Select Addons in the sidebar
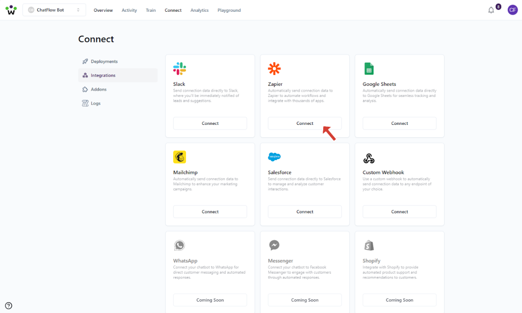Image resolution: width=522 pixels, height=313 pixels. [x=98, y=90]
